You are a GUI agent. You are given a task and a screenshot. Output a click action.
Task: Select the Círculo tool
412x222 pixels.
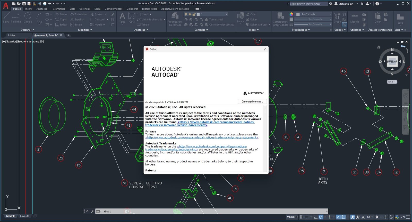tap(28, 18)
